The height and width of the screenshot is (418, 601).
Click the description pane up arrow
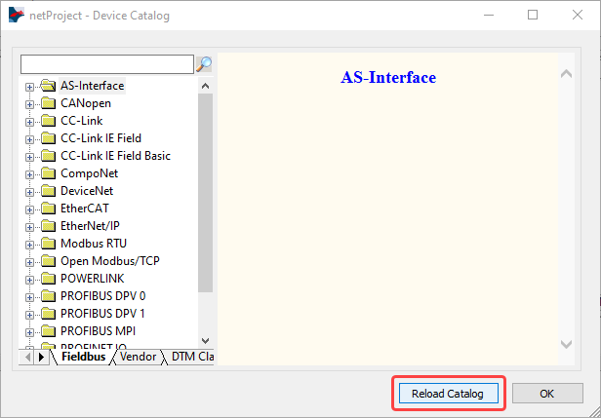pos(566,74)
